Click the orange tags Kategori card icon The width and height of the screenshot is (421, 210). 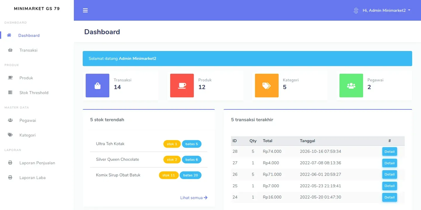click(x=267, y=85)
